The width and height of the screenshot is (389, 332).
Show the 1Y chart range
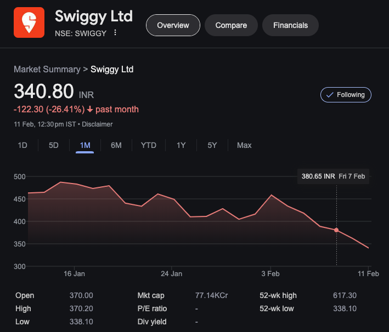click(x=181, y=145)
